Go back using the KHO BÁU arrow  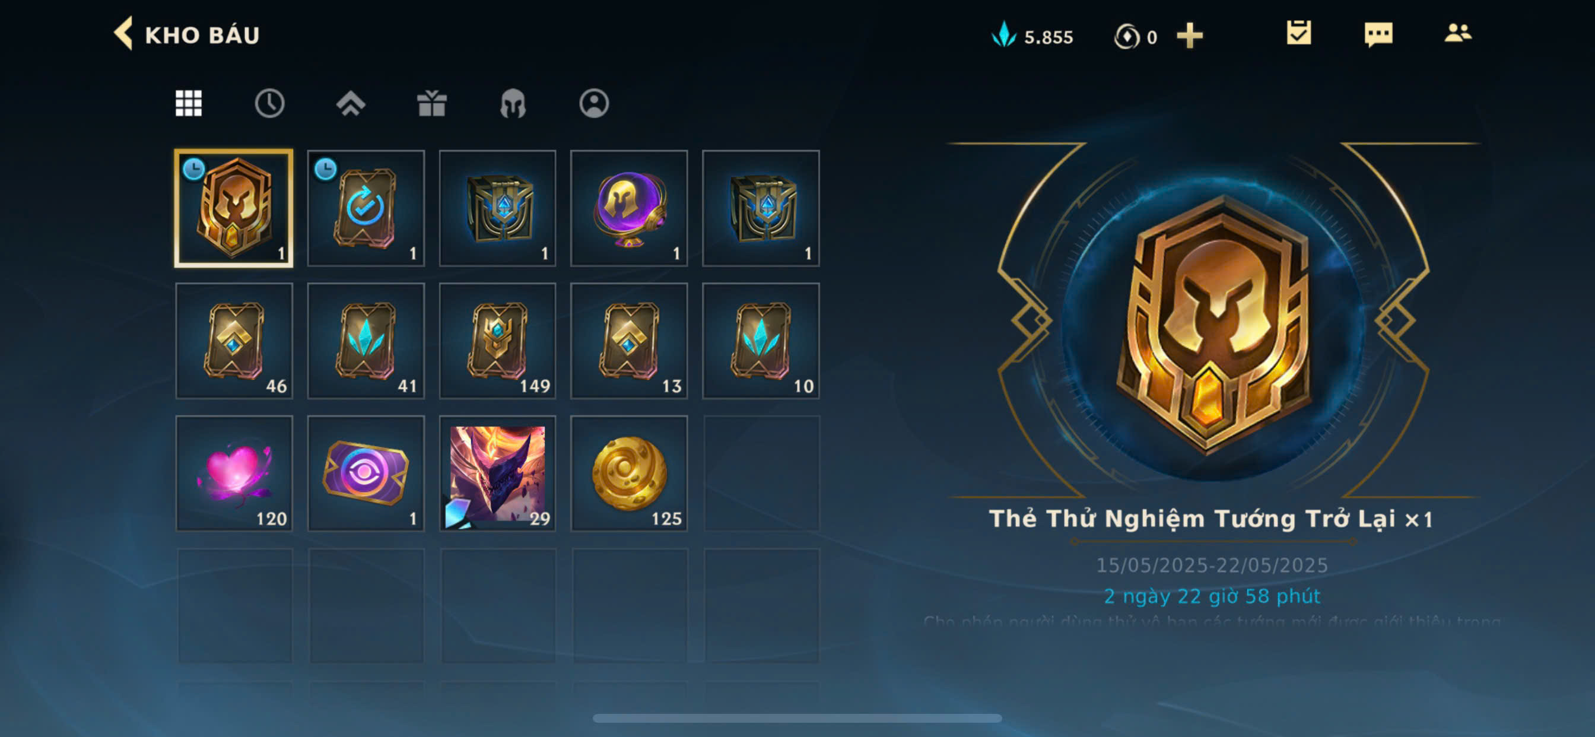coord(124,33)
